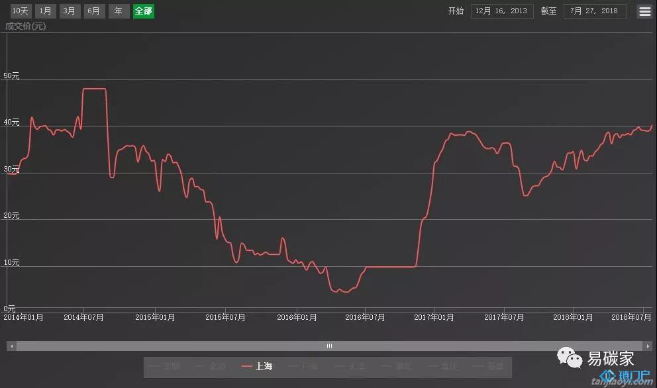657x388 pixels.
Task: Select the 1月 range button
Action: pos(45,11)
